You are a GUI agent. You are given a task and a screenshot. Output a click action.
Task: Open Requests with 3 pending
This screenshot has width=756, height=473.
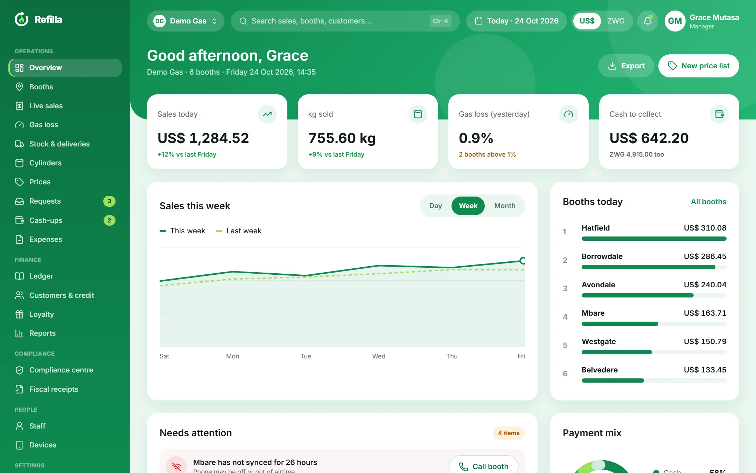65,201
